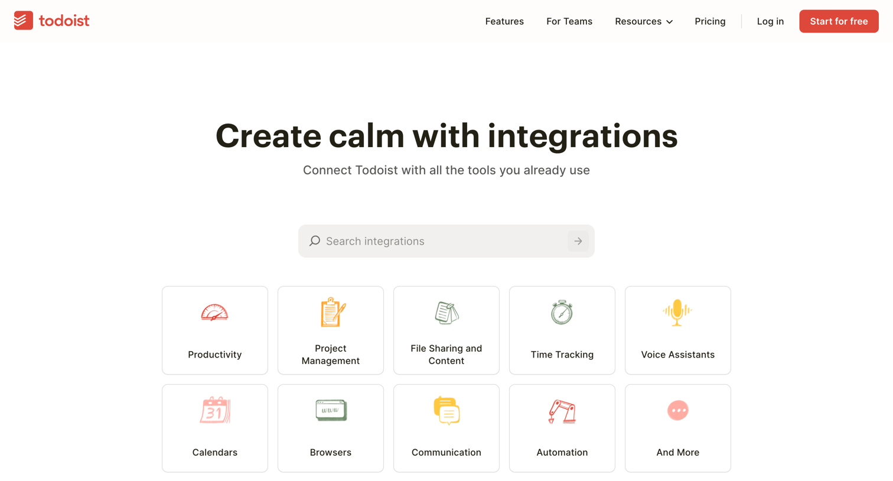
Task: Open the For Teams page
Action: (569, 21)
